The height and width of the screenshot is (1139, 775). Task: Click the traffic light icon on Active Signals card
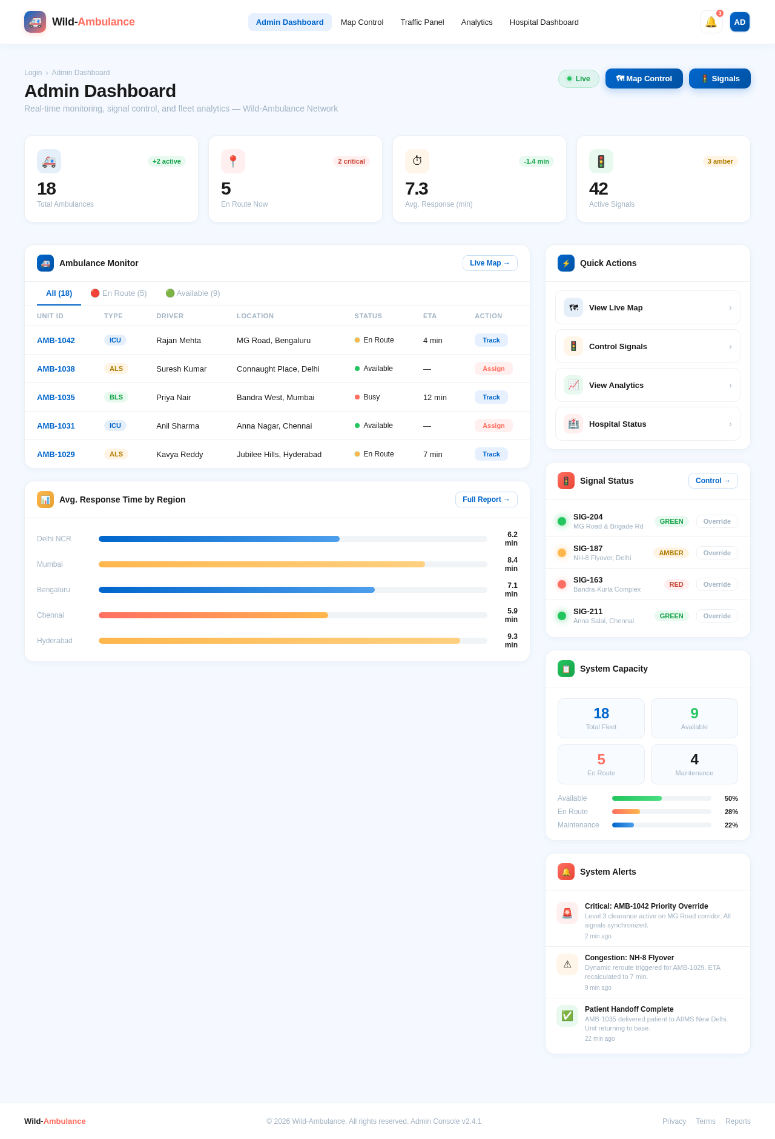tap(601, 161)
